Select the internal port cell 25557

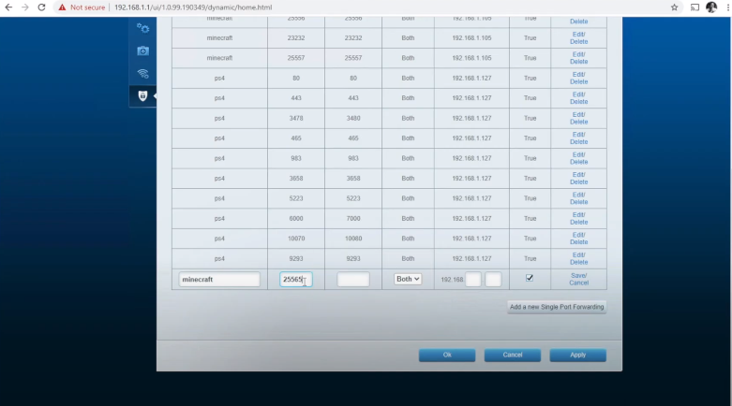(x=353, y=58)
